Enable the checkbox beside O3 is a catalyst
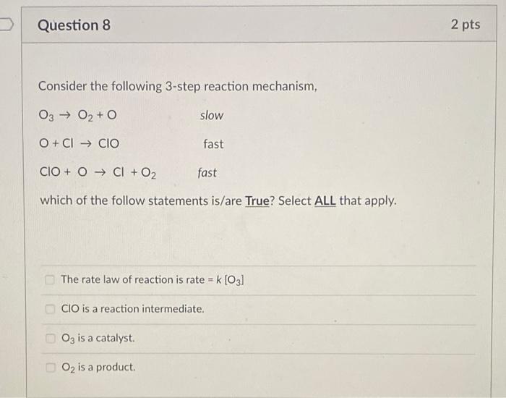 51,338
